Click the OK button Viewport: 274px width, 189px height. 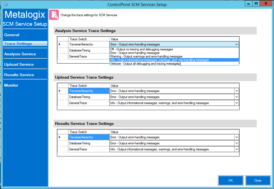click(x=230, y=180)
